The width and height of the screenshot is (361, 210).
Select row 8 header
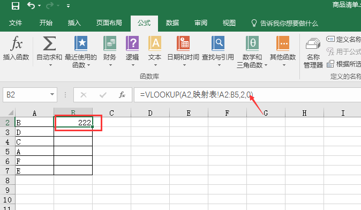tap(7, 181)
